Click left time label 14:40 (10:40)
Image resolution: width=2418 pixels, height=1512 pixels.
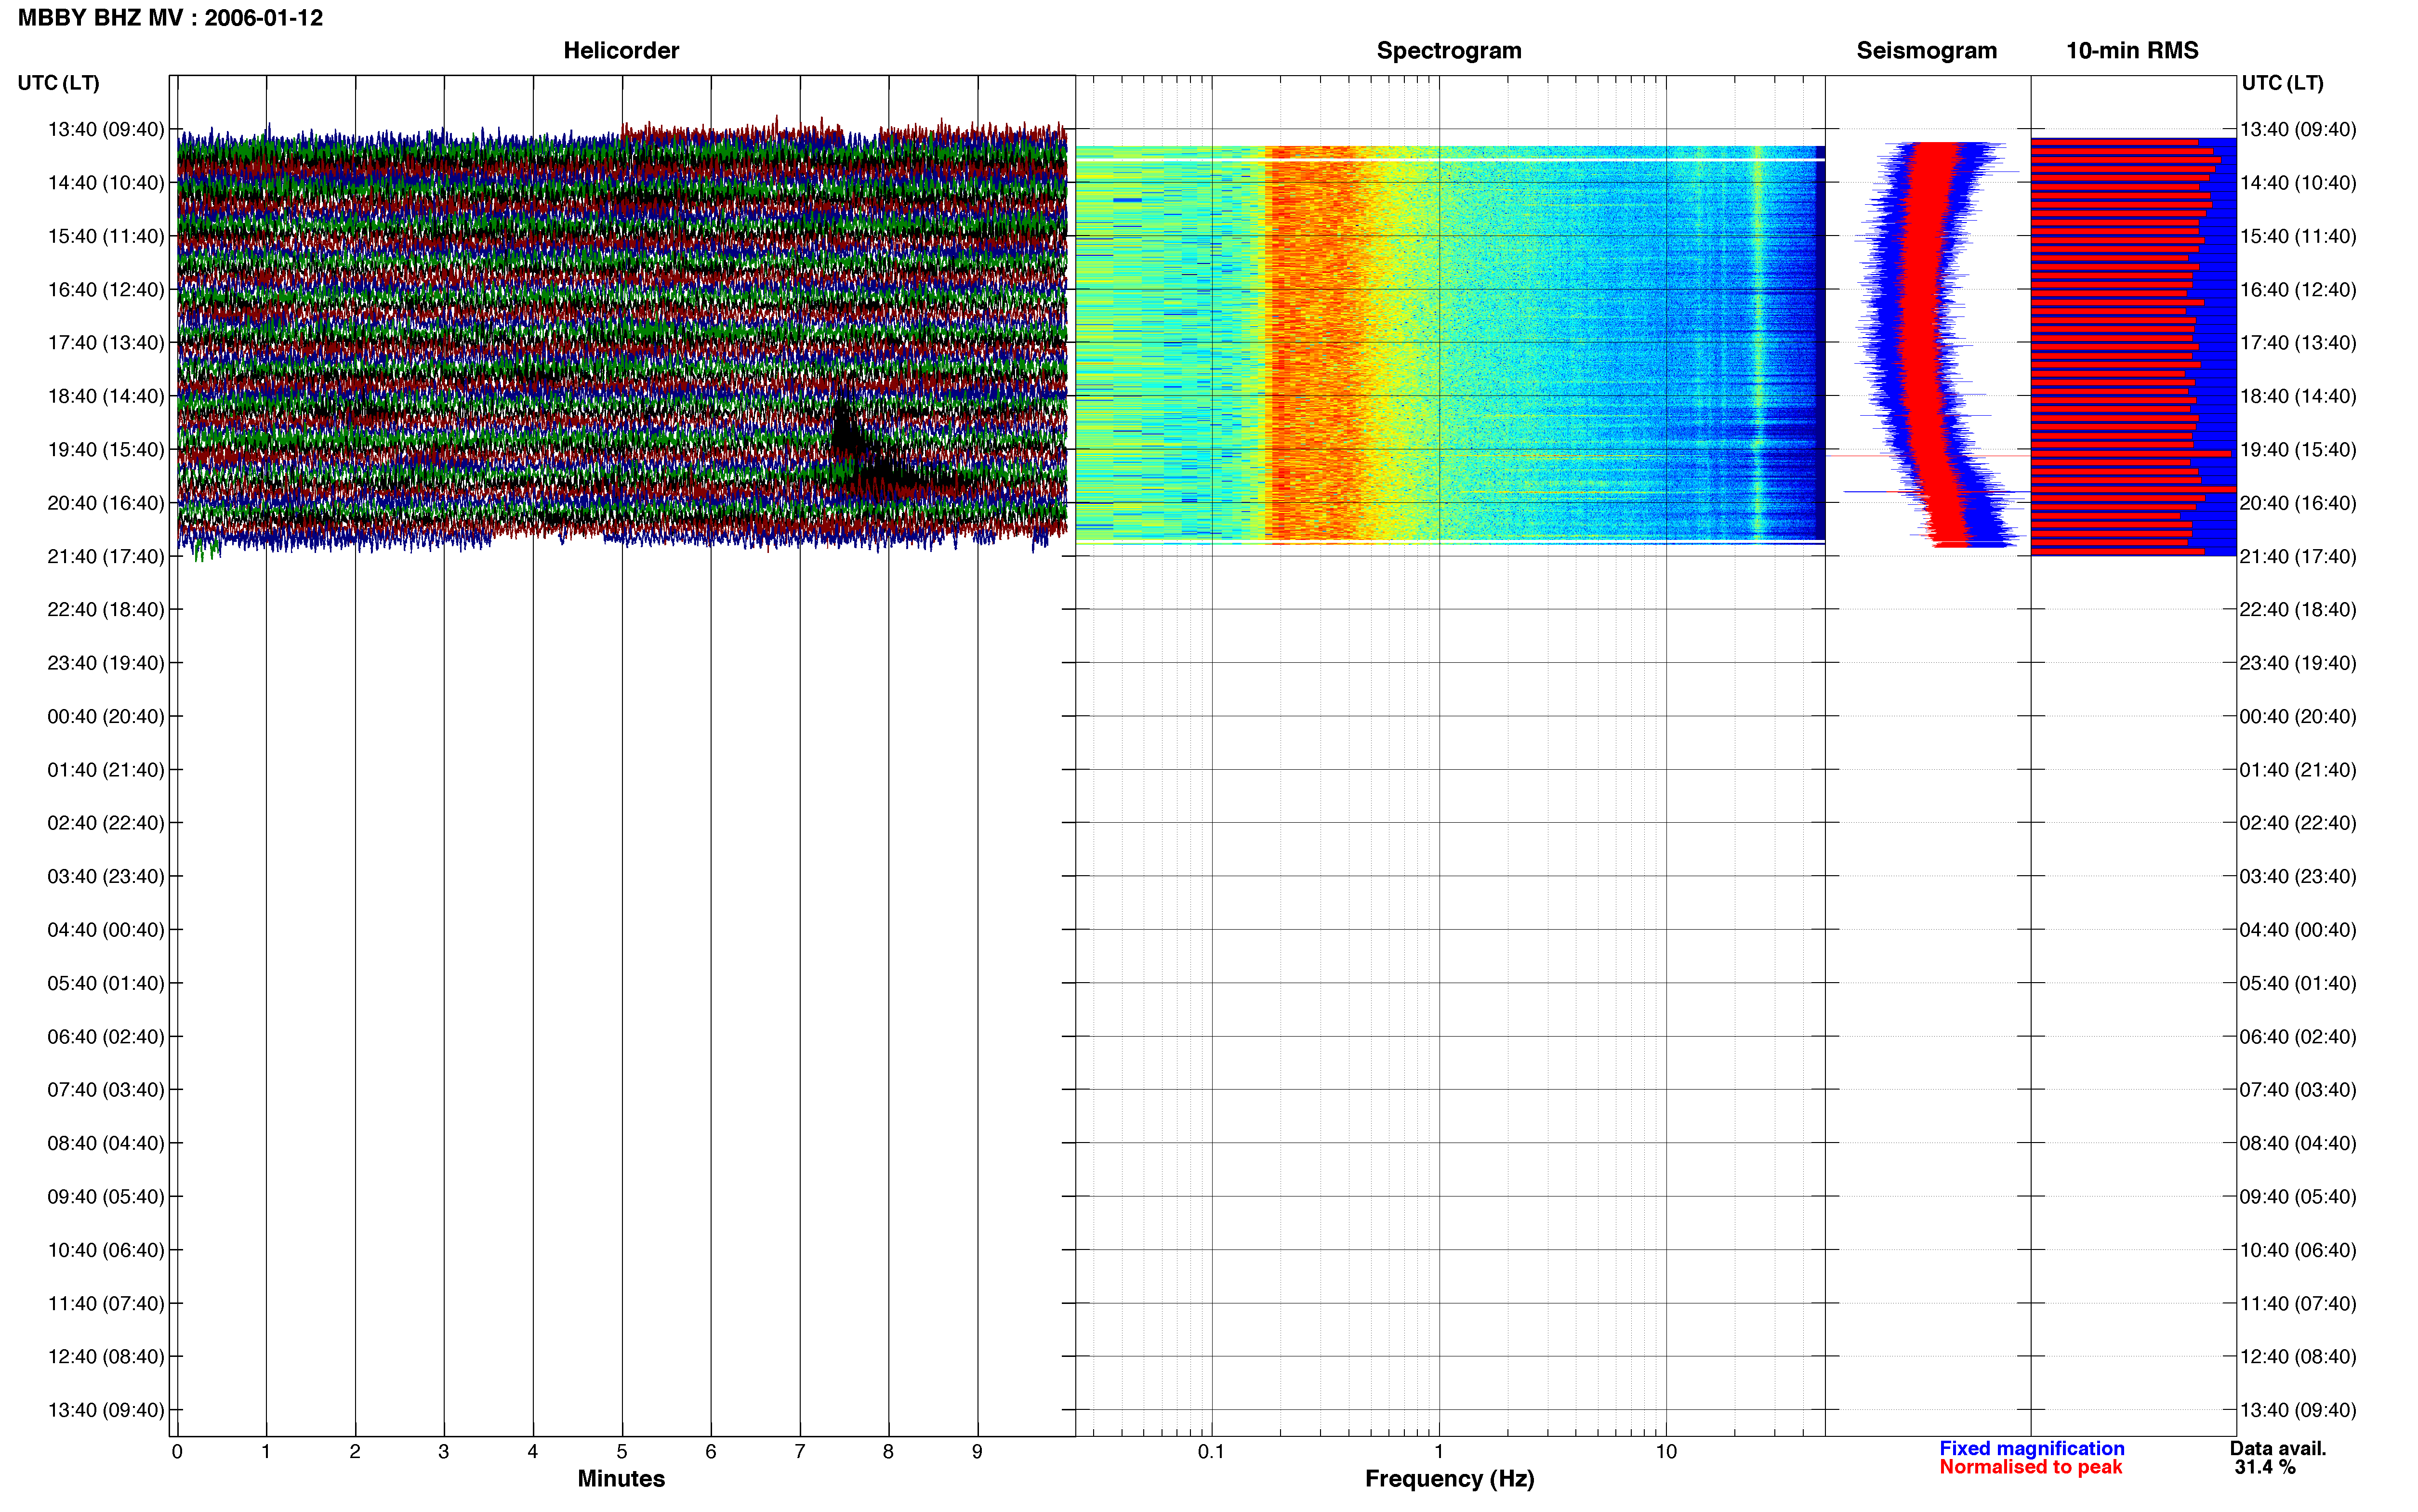[106, 183]
